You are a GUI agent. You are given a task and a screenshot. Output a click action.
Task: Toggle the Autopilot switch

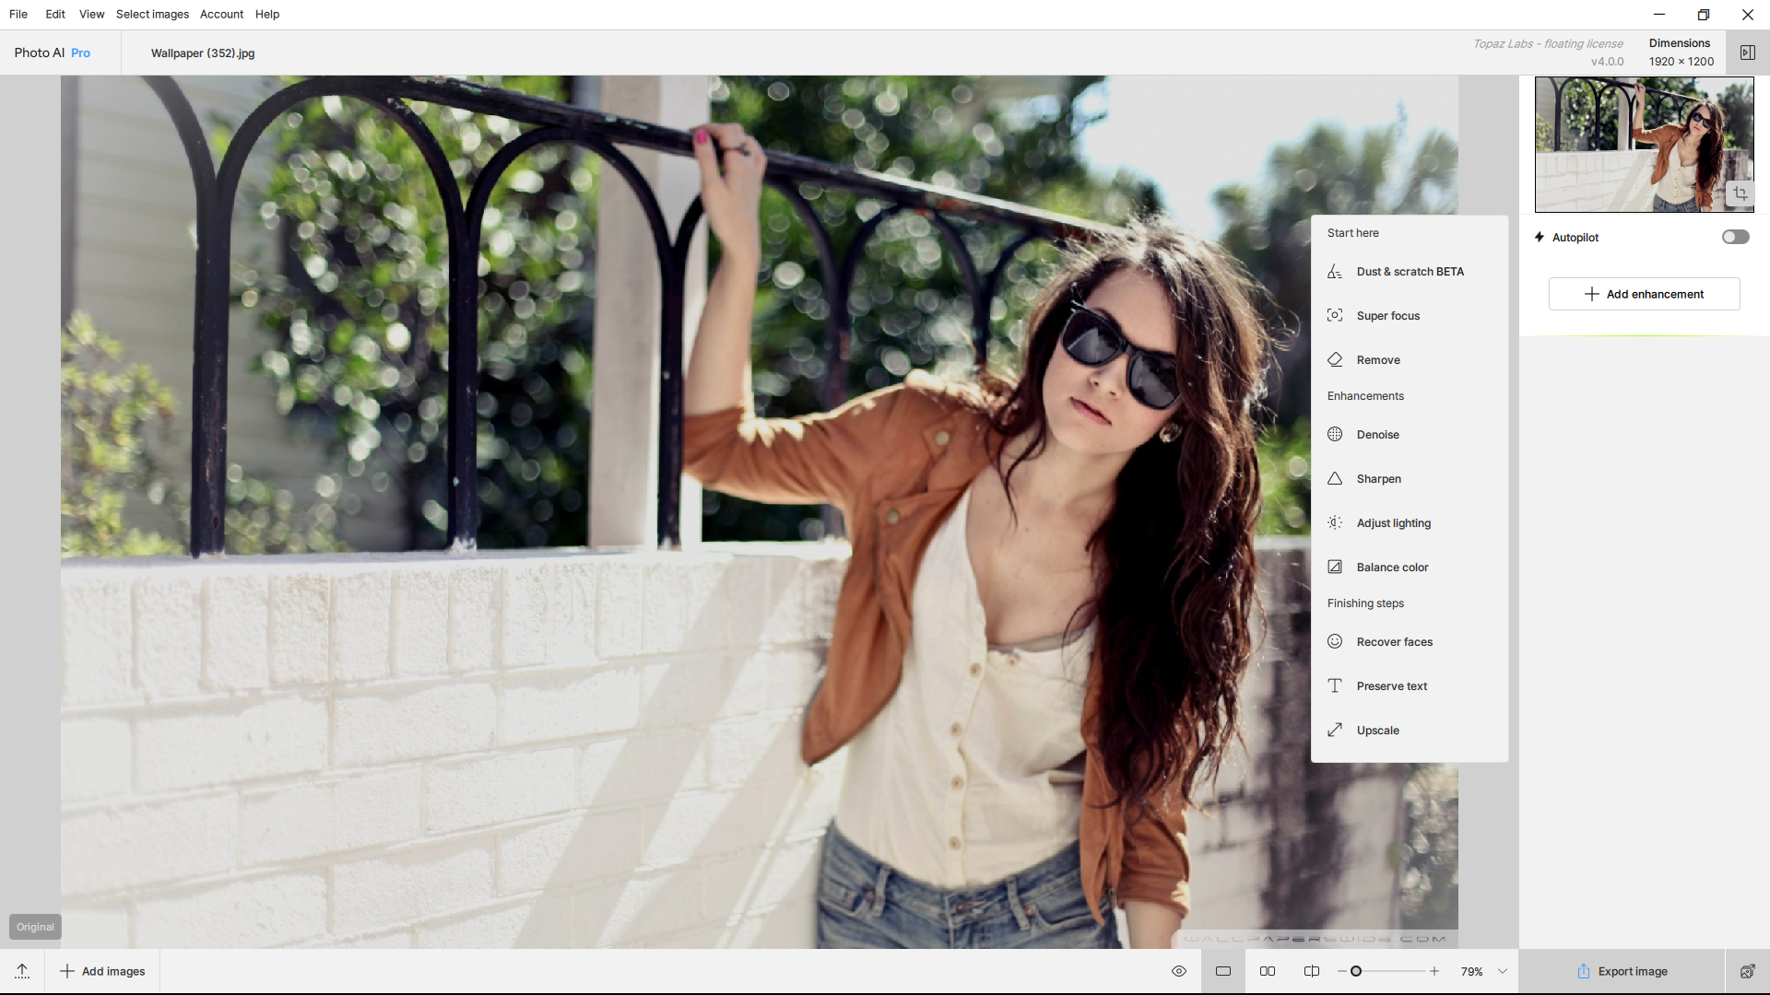pyautogui.click(x=1735, y=237)
